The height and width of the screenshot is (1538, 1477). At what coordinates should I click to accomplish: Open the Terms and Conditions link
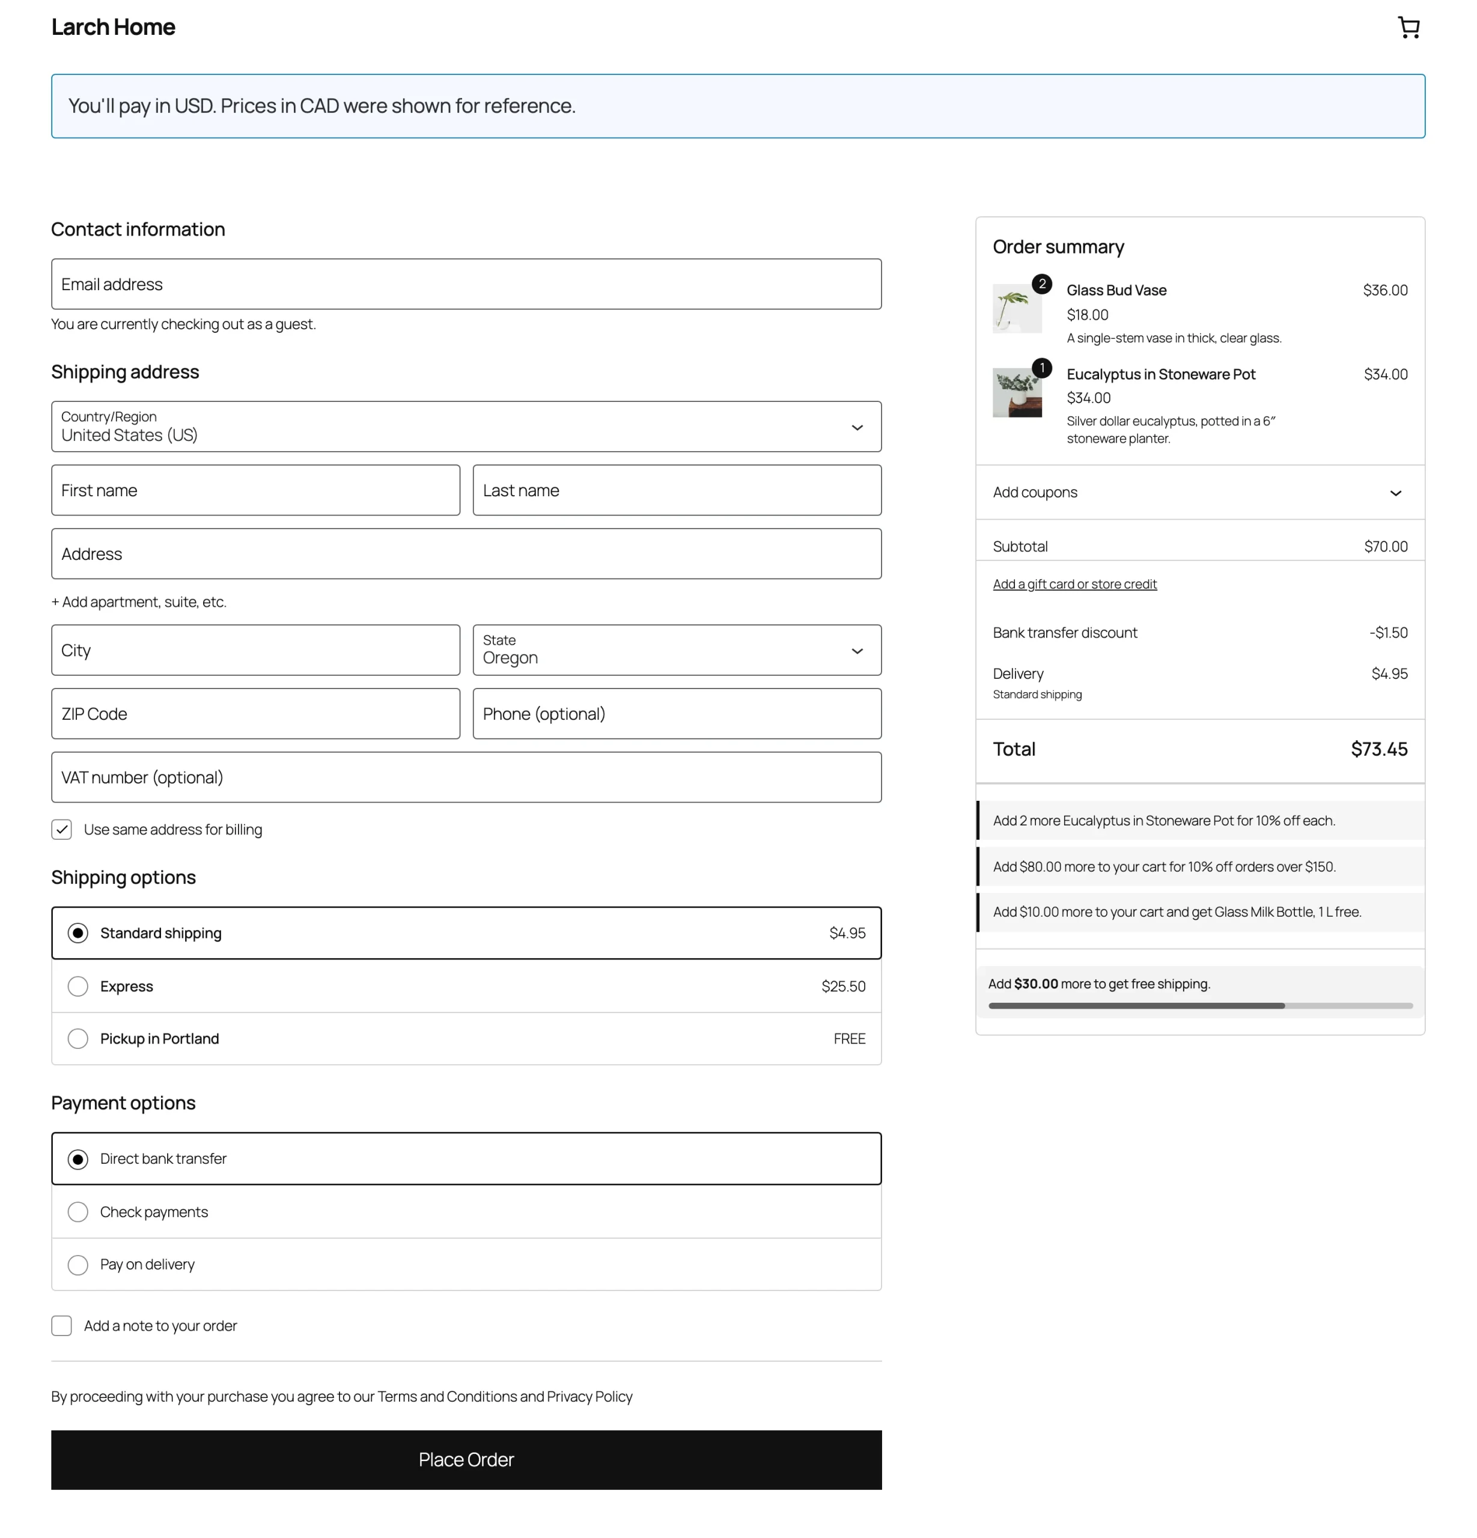(447, 1396)
